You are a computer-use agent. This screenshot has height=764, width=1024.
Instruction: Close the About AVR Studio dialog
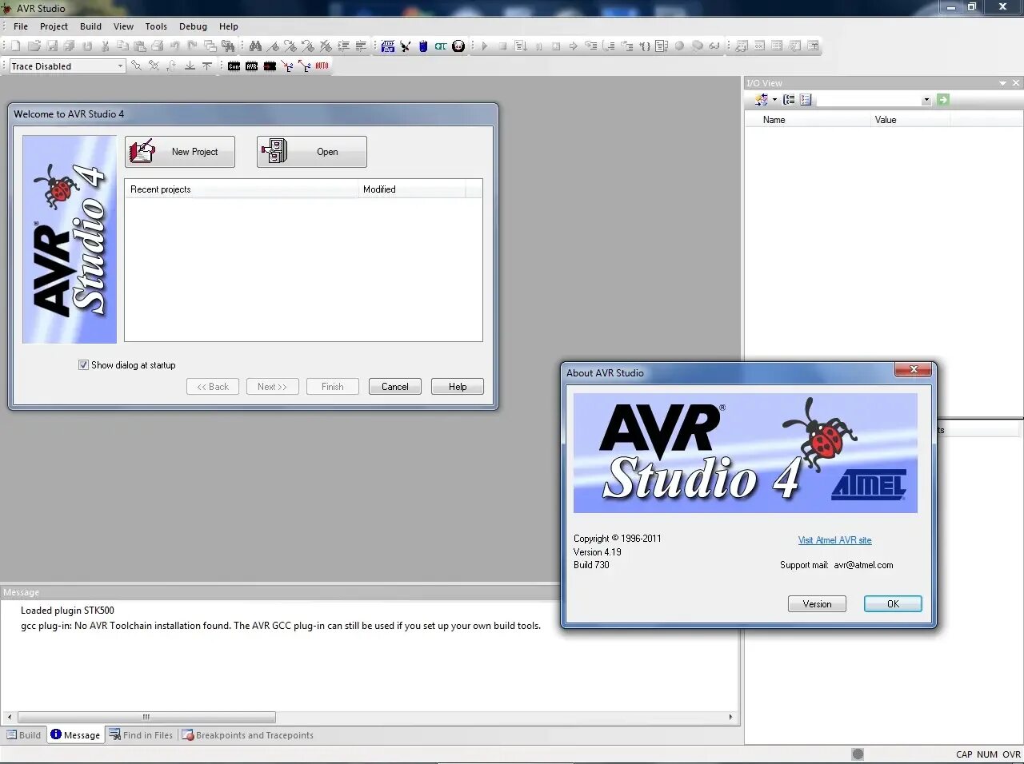[x=912, y=369]
